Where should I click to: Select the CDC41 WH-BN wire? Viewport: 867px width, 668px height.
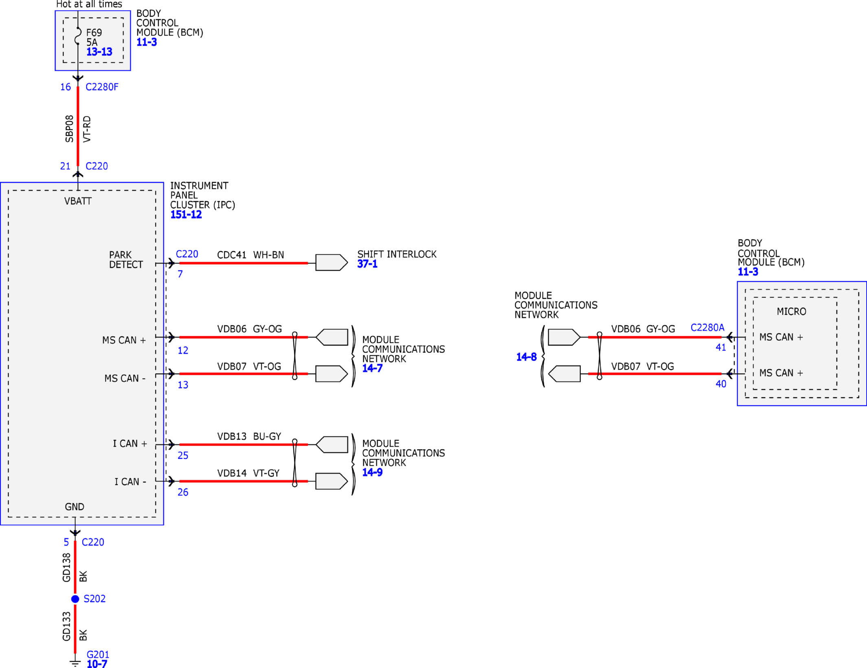click(x=243, y=263)
